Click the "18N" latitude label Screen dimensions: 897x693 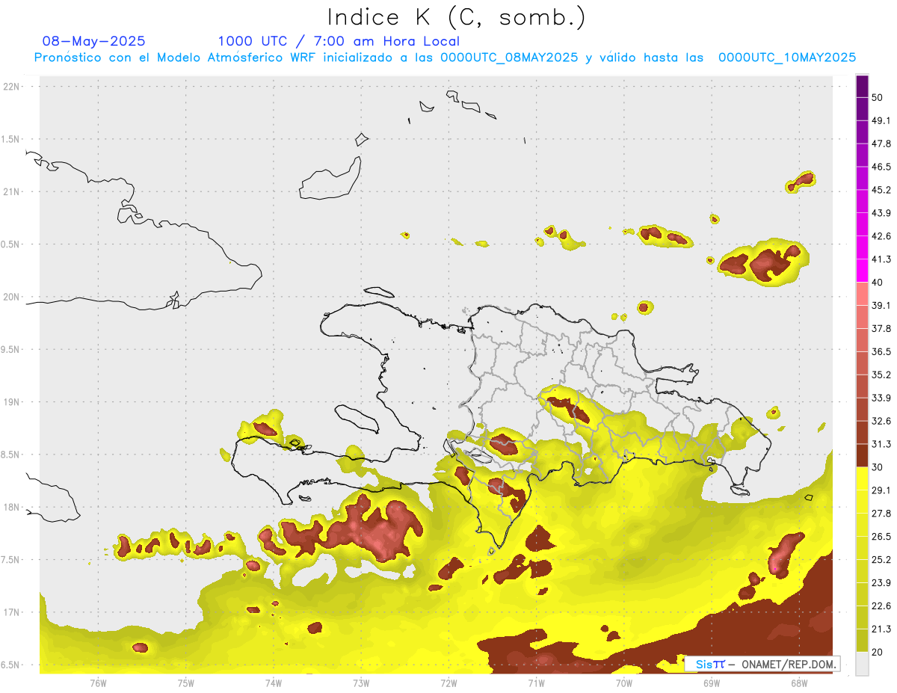click(x=13, y=508)
